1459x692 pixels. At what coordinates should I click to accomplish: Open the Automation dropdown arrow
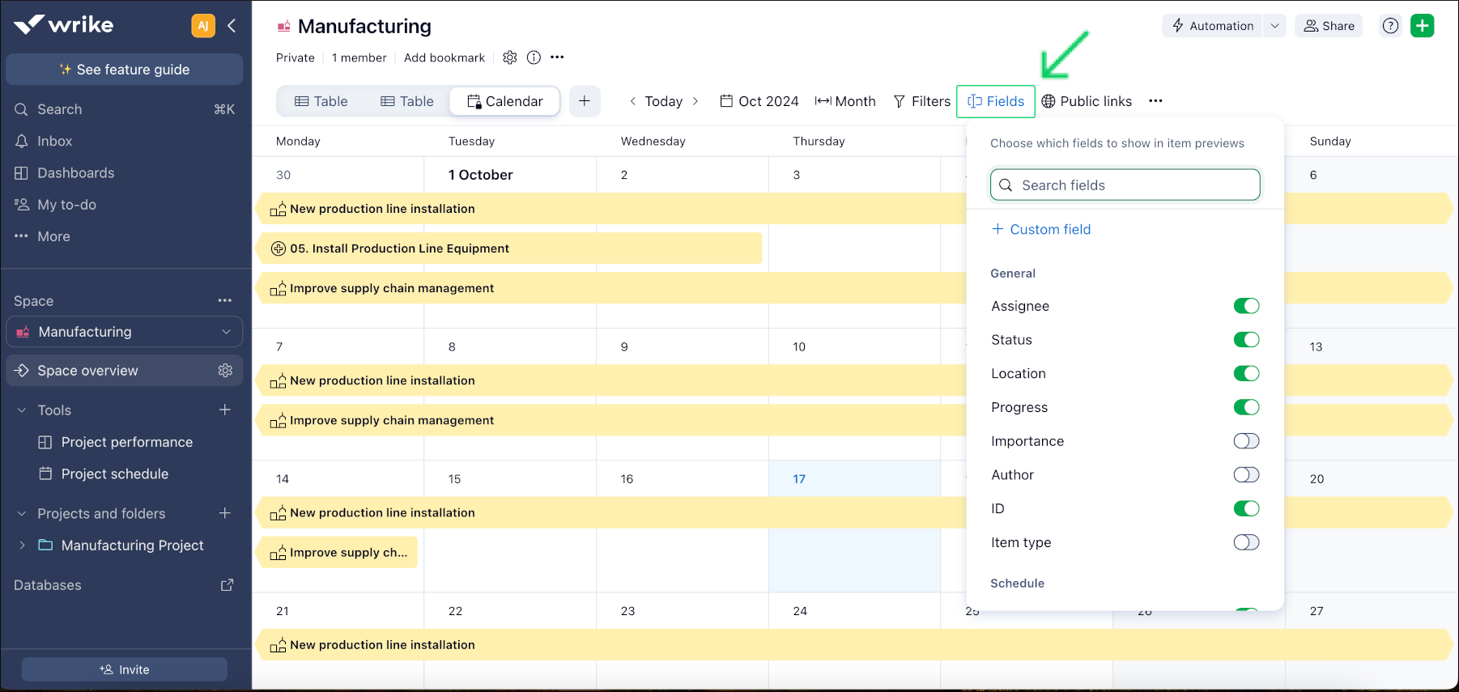click(x=1274, y=26)
